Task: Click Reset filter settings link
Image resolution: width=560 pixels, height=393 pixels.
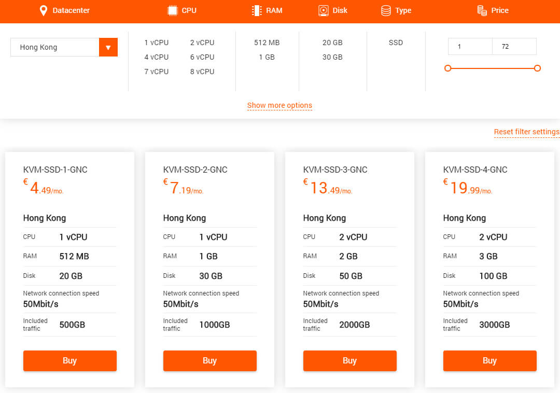Action: pyautogui.click(x=526, y=132)
